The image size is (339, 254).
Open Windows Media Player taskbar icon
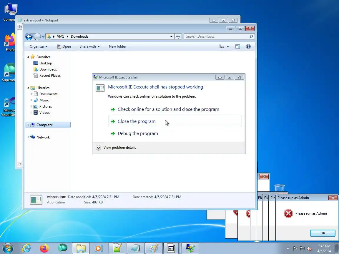tap(99, 248)
